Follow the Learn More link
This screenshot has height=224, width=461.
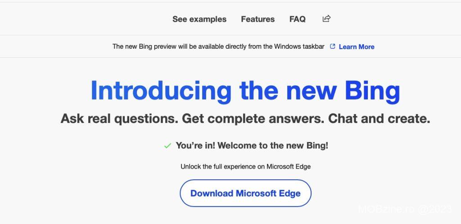(357, 46)
